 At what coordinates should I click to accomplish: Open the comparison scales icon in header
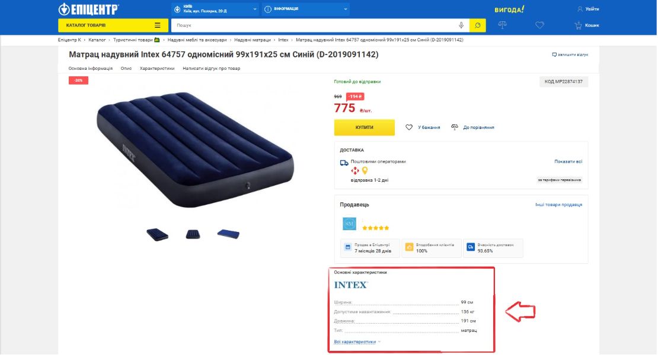point(502,25)
